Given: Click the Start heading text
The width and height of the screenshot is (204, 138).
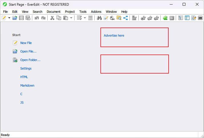Looking at the screenshot, I should click(16, 35).
